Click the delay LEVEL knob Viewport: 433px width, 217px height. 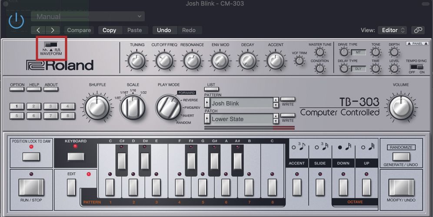tap(394, 69)
